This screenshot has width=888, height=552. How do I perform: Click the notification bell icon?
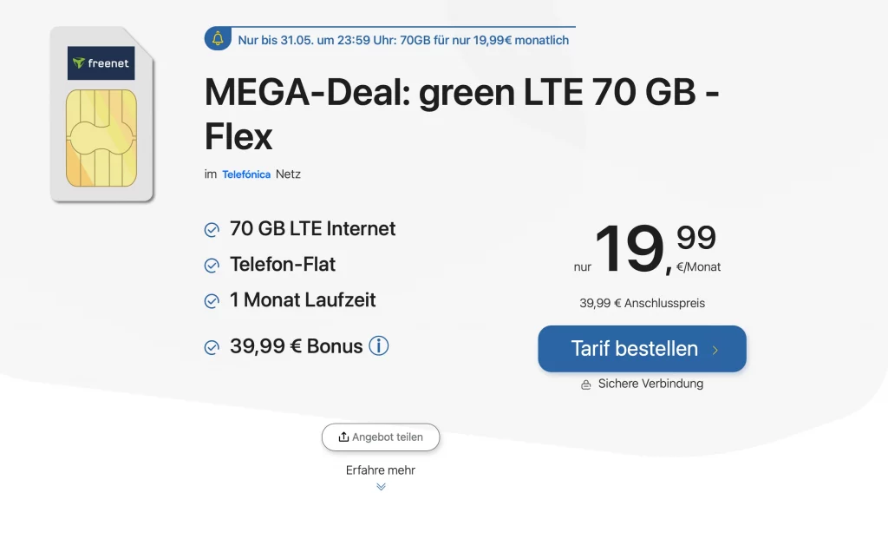pyautogui.click(x=218, y=38)
